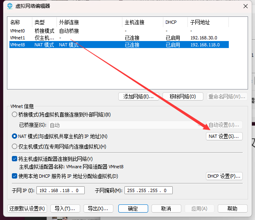Toggle 将主机虚拟适配器连接到此网络 checkbox
Screen dimensions: 255x220
[x=15, y=159]
